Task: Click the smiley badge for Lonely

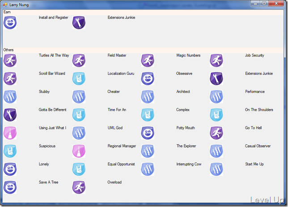Action: [10, 169]
